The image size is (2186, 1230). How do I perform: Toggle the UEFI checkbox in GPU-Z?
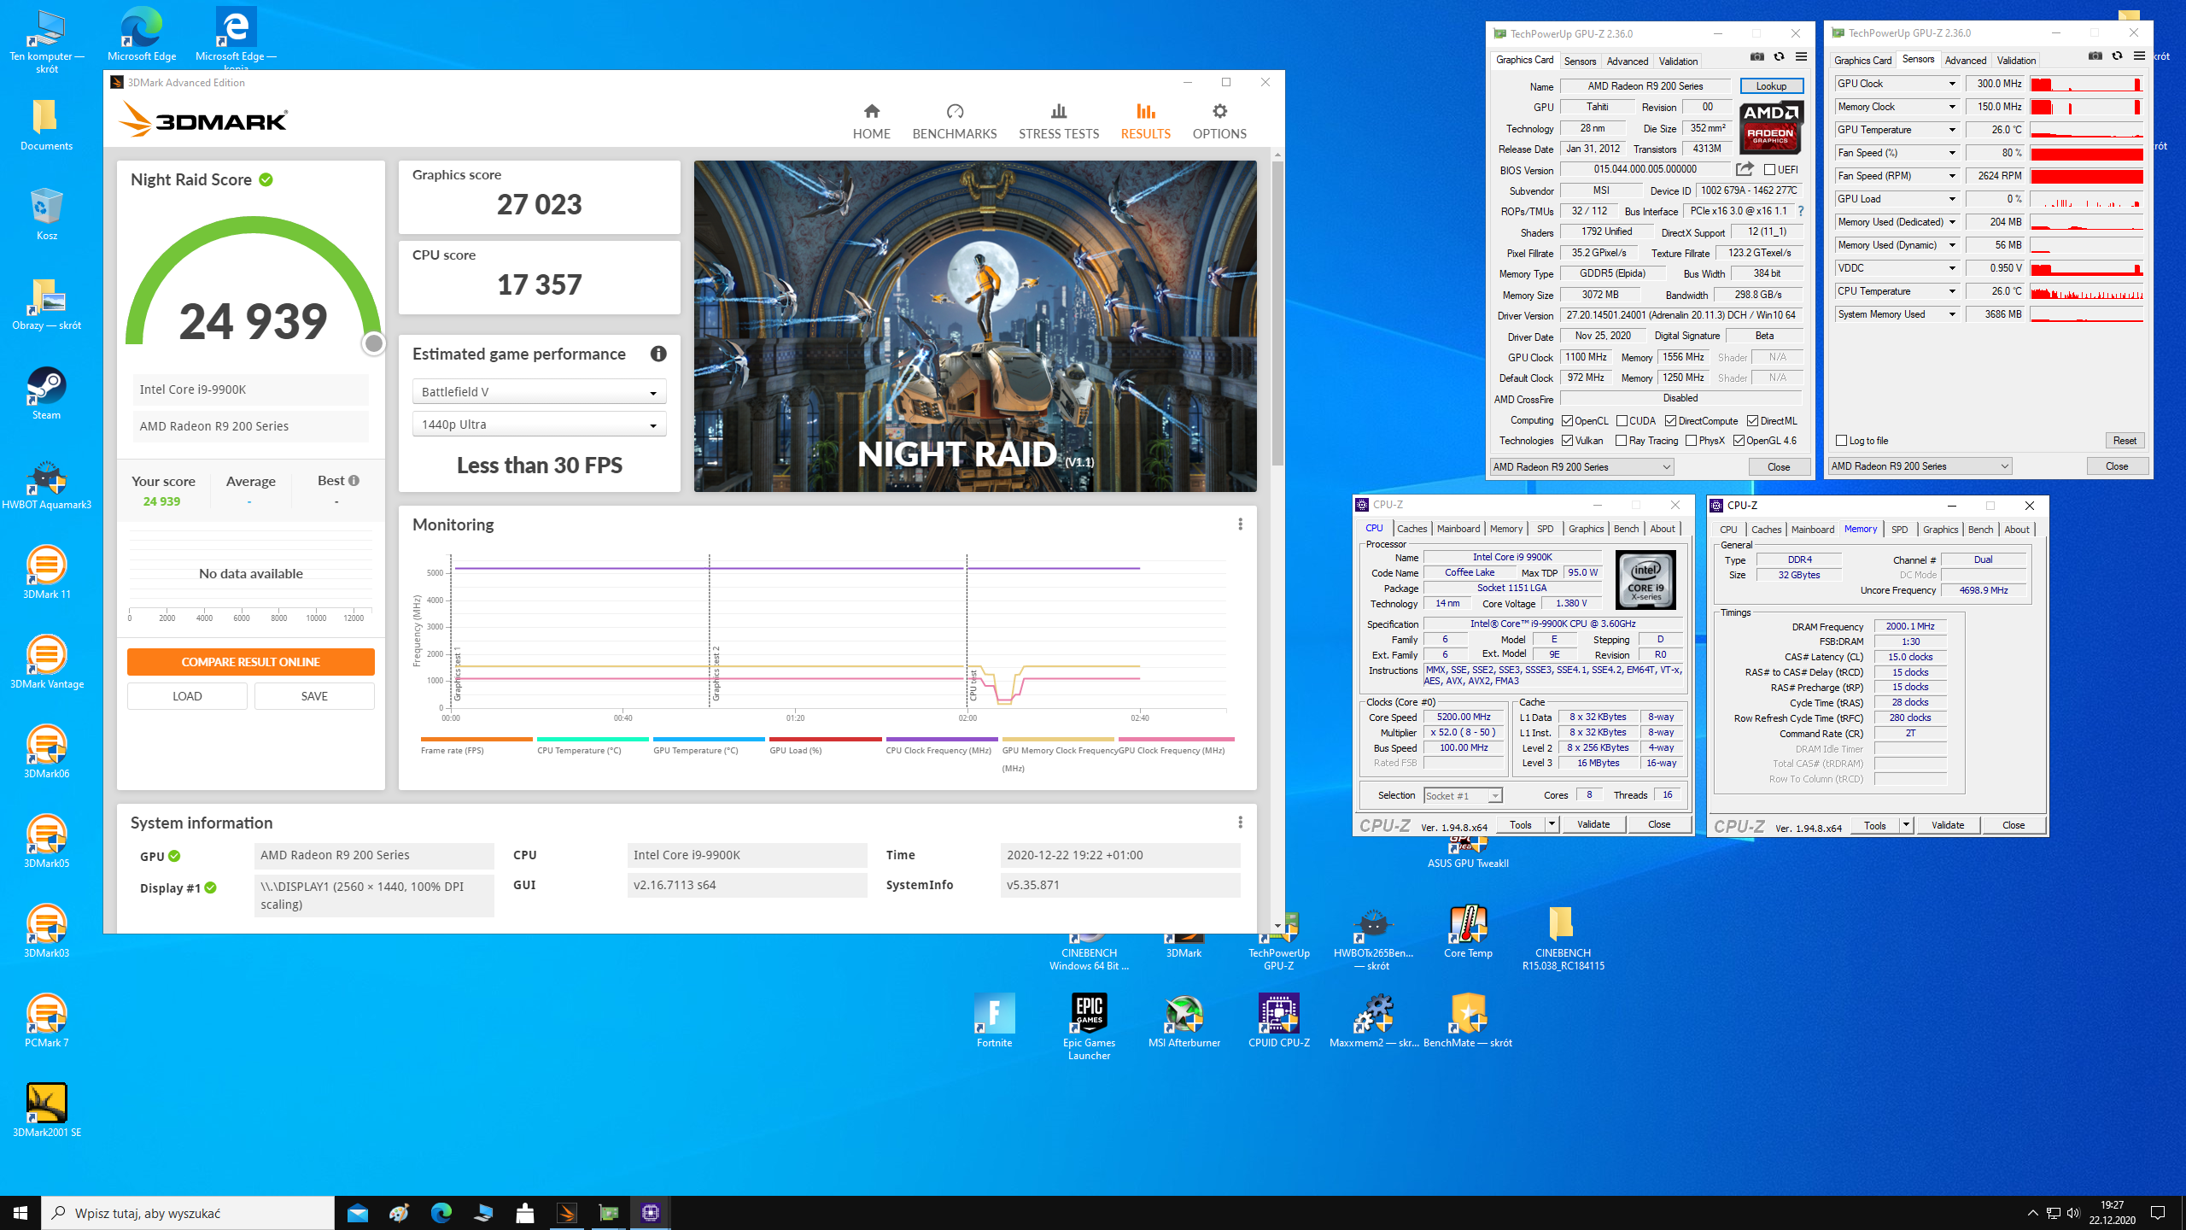[1769, 170]
